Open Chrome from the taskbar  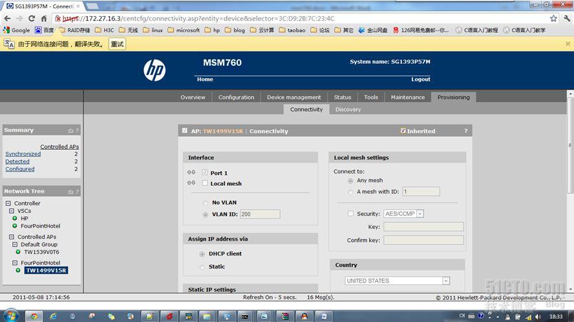pos(34,316)
